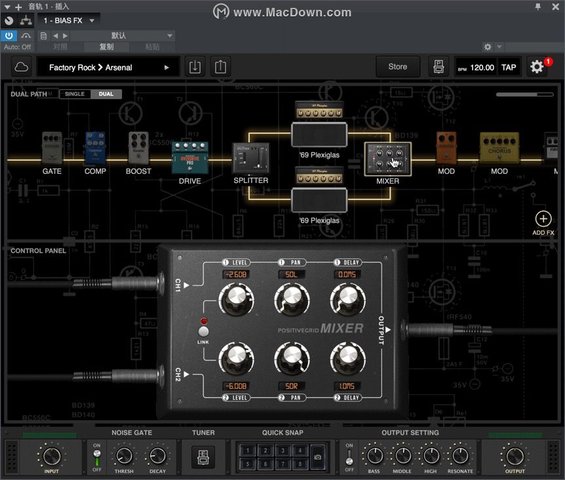565x480 pixels.
Task: Click the CH2 delay 1.0ms display
Action: [x=347, y=386]
